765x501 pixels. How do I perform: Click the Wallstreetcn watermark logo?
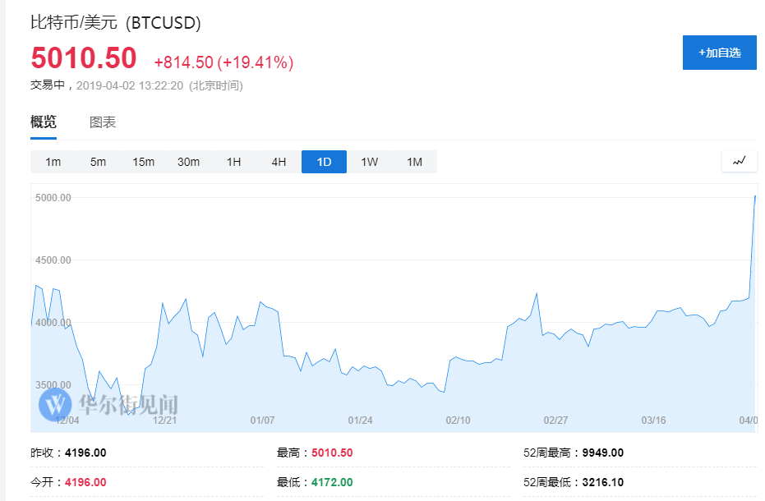coord(108,404)
